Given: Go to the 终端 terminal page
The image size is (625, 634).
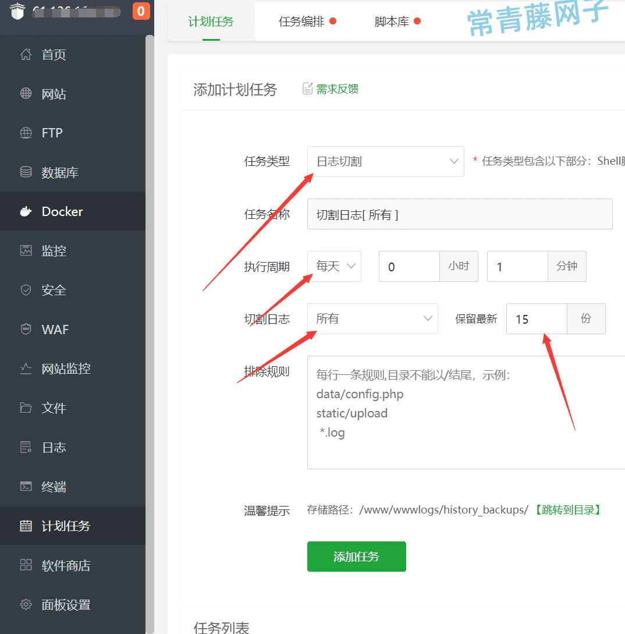Looking at the screenshot, I should (52, 487).
